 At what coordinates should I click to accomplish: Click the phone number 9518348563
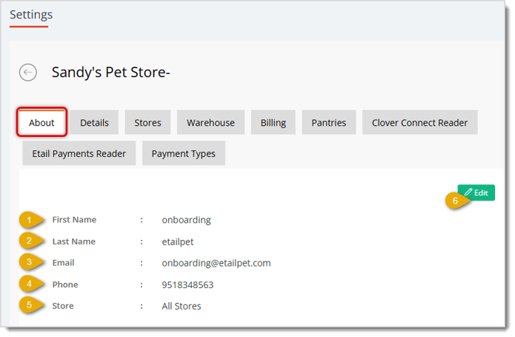(x=187, y=285)
